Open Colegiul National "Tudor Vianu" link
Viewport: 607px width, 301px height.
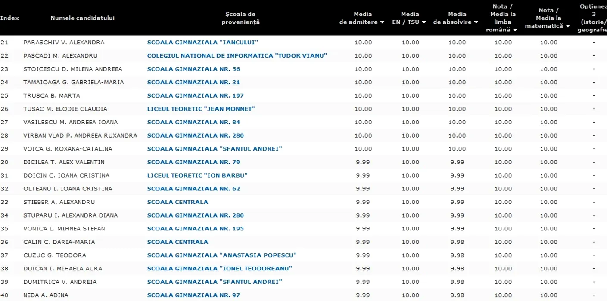pos(237,56)
